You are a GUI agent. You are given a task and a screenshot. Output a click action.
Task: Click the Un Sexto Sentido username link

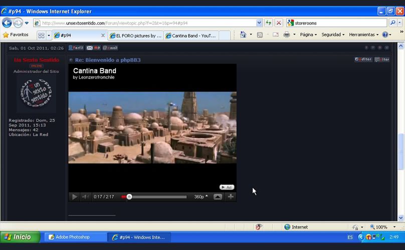click(37, 60)
